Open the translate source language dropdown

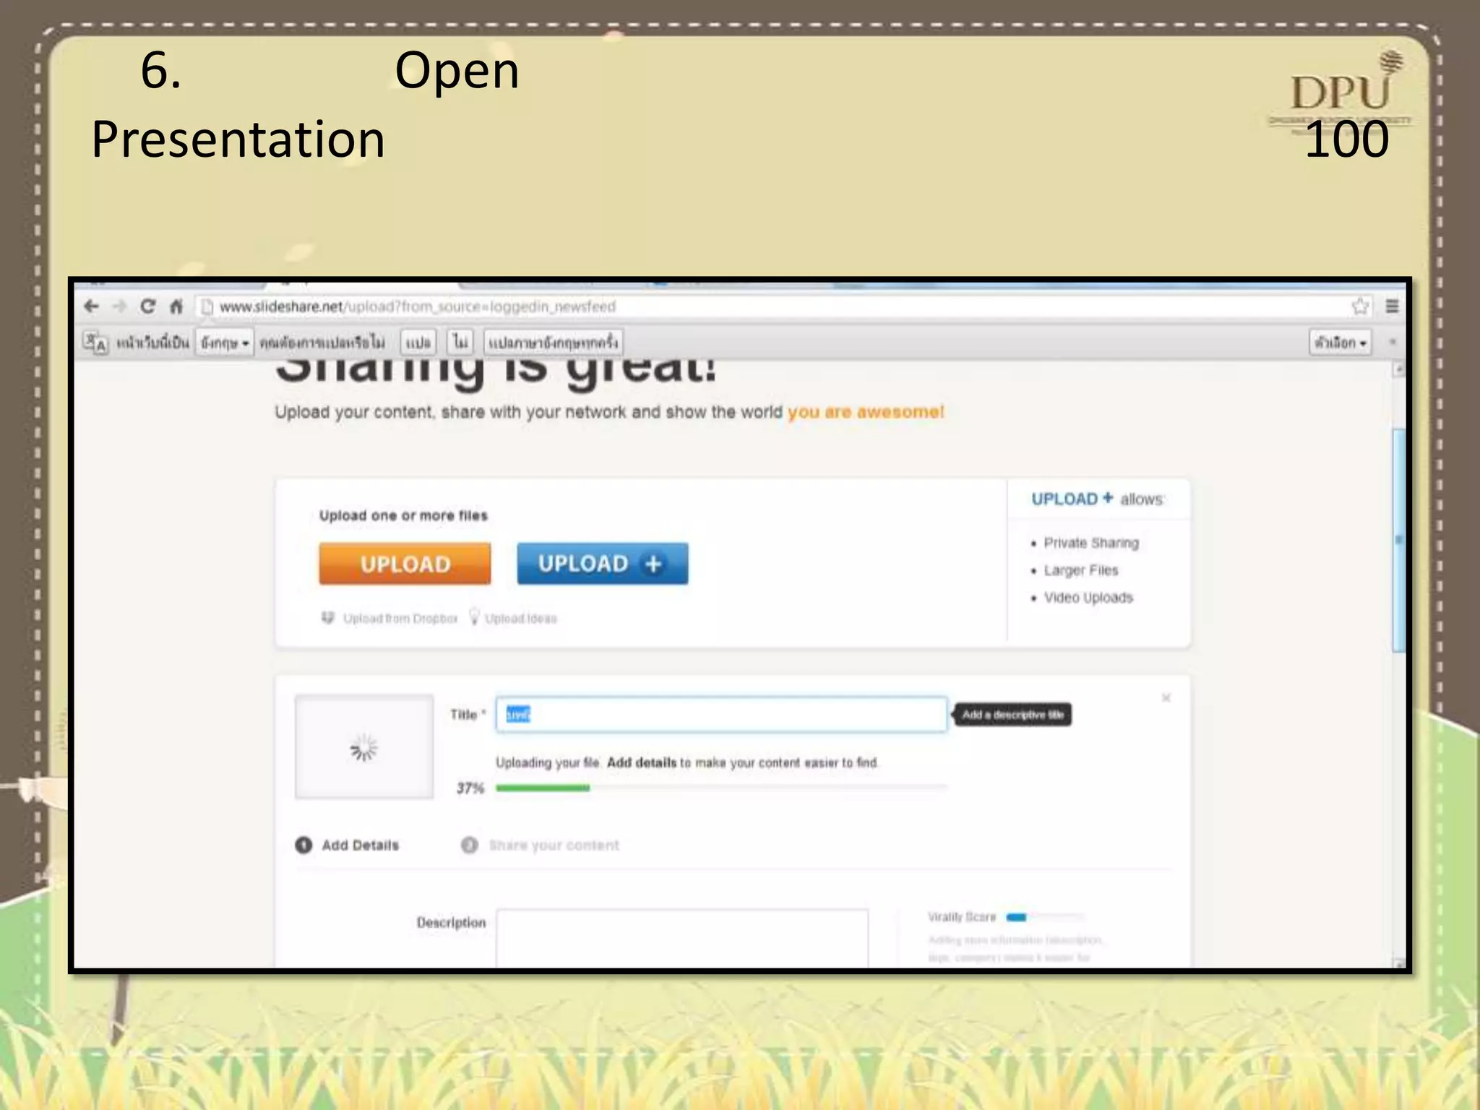[225, 343]
